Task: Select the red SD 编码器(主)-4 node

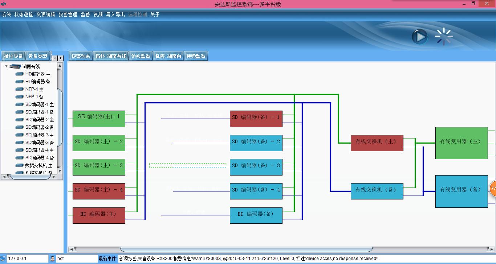Action: pos(99,191)
